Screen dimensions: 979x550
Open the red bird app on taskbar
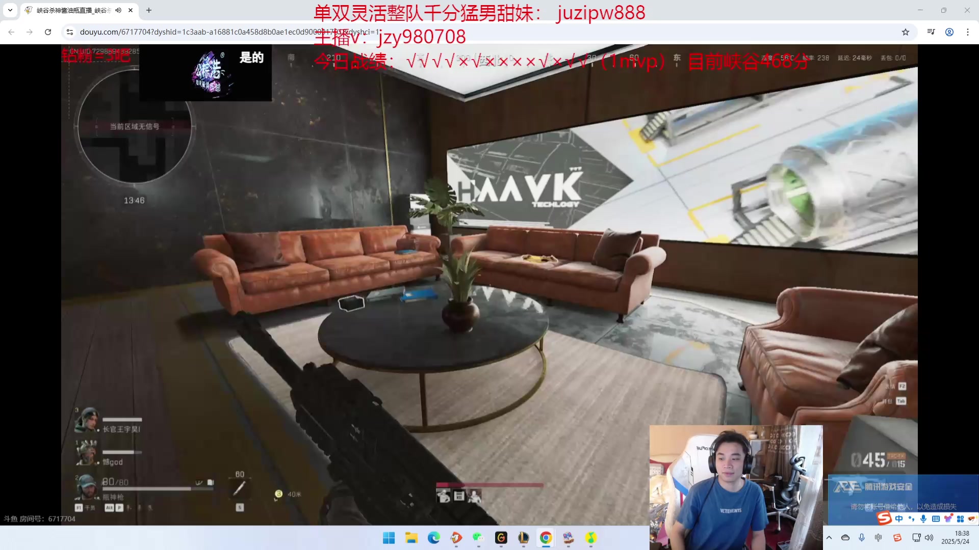coord(456,538)
